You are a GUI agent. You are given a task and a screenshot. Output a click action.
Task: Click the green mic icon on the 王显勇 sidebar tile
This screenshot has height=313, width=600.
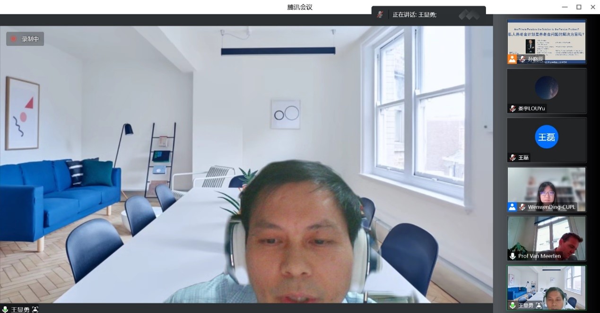[513, 305]
